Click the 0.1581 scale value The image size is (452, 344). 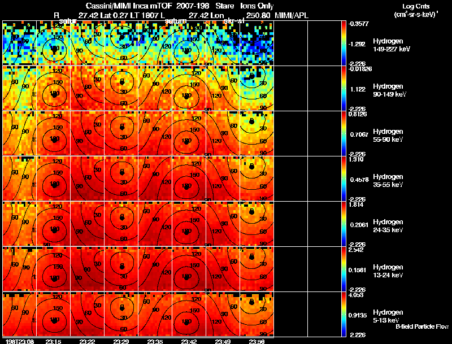pos(357,270)
